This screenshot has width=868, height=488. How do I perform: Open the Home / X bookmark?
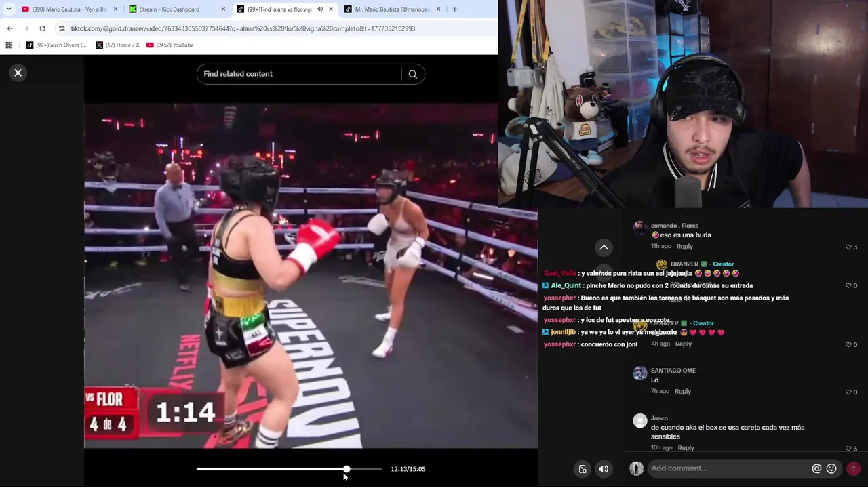click(x=117, y=45)
